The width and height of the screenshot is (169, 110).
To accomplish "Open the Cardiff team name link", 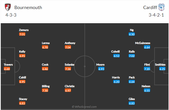I will (150, 7).
